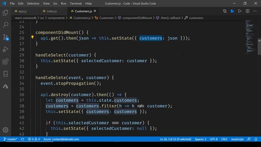Open the Manage gear menu

(5, 130)
